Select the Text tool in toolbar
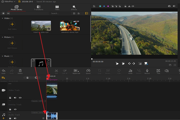 158,71
